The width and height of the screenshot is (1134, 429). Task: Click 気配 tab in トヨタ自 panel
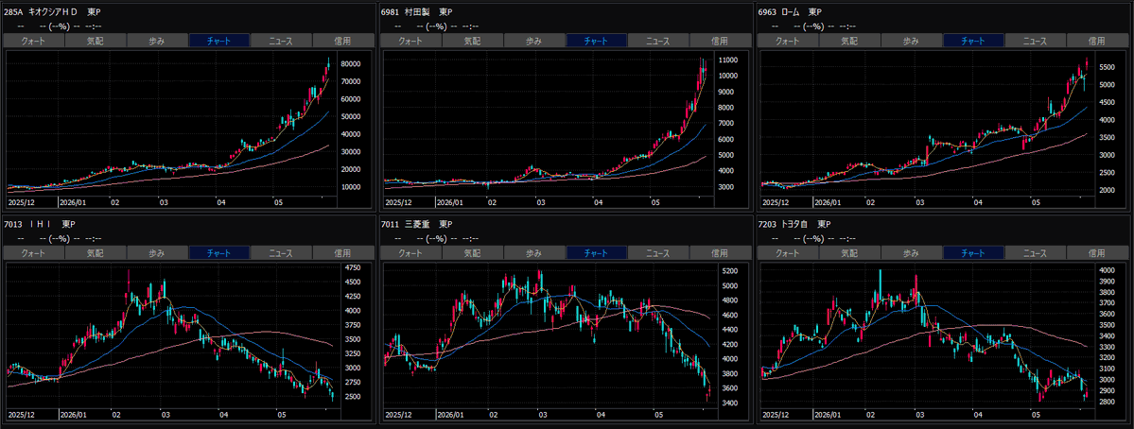849,253
